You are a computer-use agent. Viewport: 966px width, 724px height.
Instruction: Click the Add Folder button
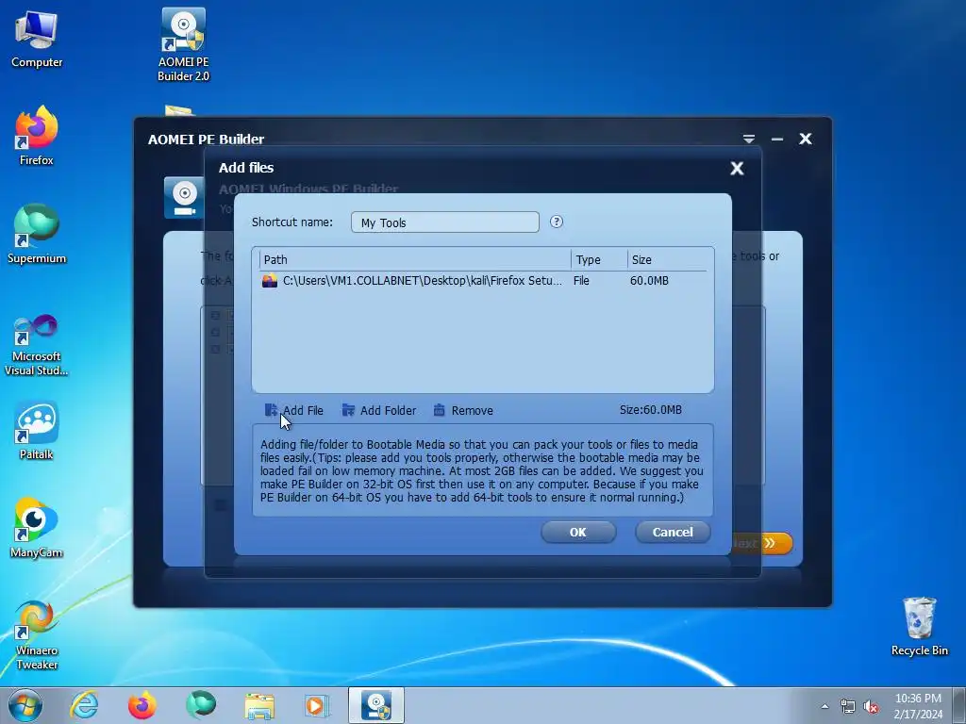(x=379, y=410)
